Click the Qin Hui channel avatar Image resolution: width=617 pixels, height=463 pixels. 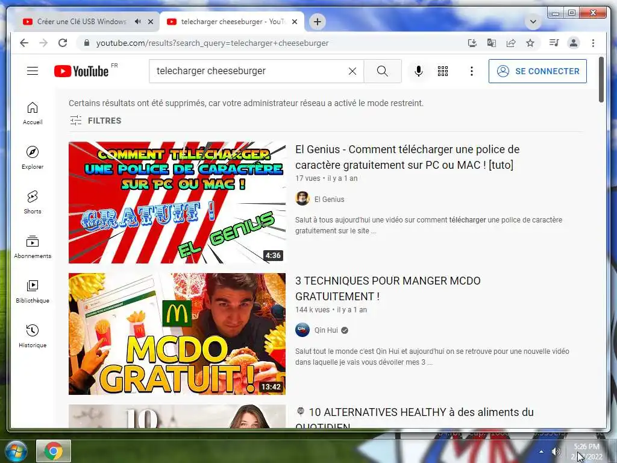(x=302, y=330)
